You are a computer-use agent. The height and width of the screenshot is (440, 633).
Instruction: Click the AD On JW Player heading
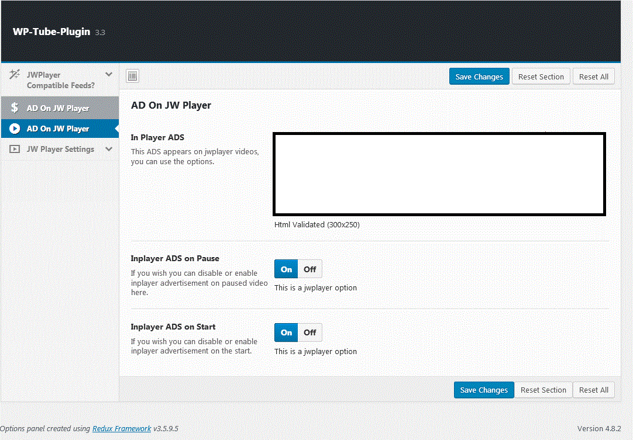point(171,105)
